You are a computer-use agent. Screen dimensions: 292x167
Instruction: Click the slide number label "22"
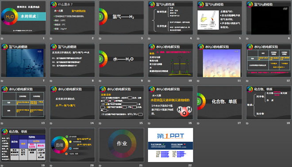point(190,165)
